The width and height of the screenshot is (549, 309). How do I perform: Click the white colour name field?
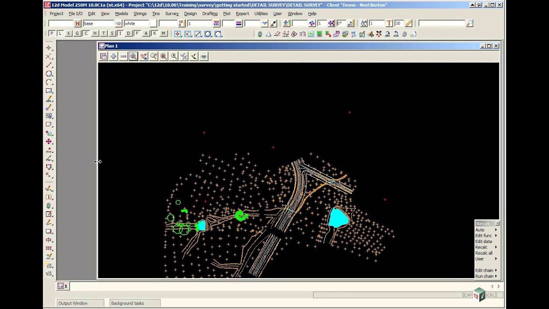click(136, 24)
